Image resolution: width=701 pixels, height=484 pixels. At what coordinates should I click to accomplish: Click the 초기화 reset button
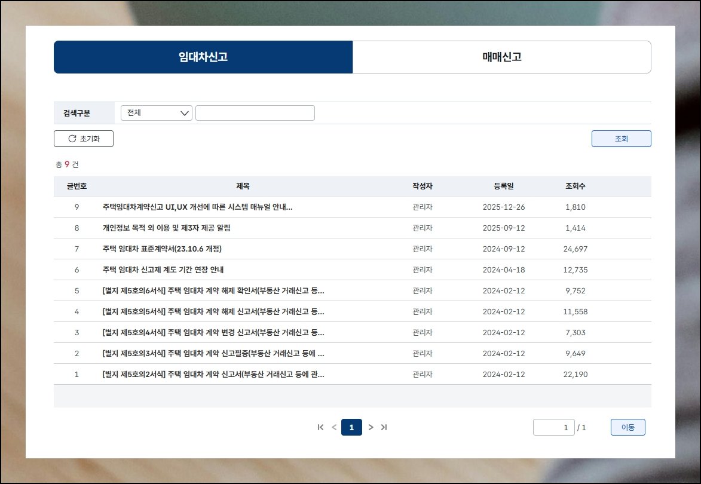pyautogui.click(x=84, y=139)
